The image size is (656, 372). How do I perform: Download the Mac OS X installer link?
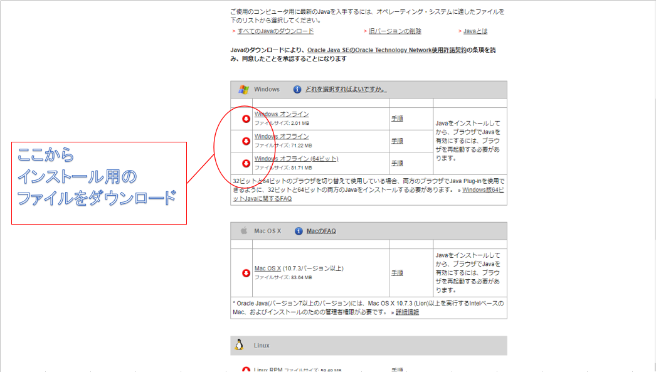(268, 268)
